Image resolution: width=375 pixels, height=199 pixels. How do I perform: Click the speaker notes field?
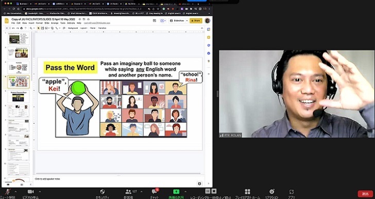pos(118,179)
